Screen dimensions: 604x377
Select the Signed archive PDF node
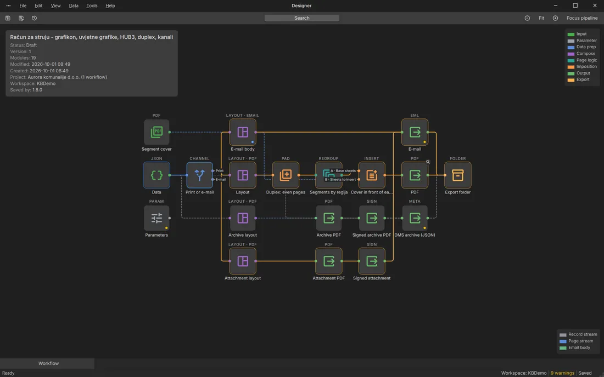pos(372,218)
